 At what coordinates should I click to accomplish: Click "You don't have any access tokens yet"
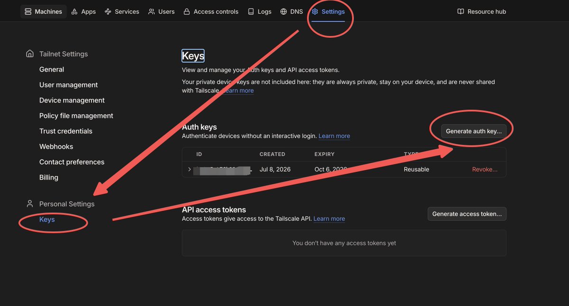pyautogui.click(x=344, y=243)
